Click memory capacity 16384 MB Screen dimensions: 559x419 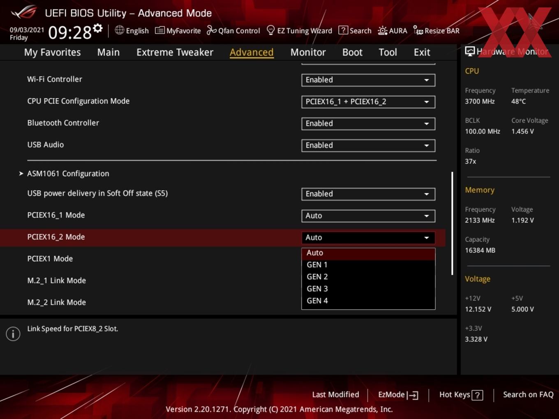click(480, 250)
